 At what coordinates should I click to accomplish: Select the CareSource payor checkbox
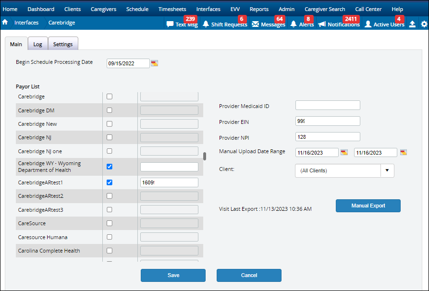[110, 223]
